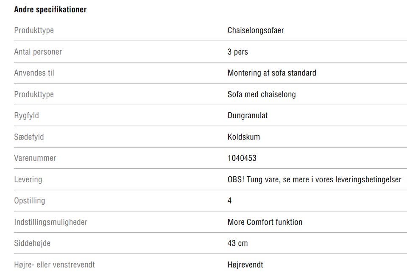Click the 'Antal personer' label
The image size is (407, 273).
38,52
